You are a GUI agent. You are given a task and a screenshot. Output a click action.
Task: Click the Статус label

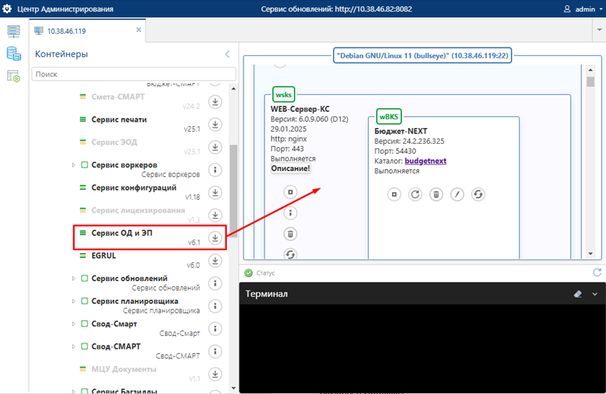click(265, 273)
